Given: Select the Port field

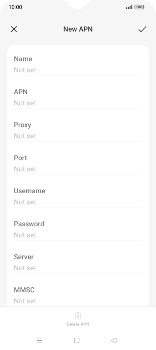Looking at the screenshot, I should click(x=78, y=163).
